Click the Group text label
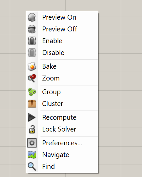This screenshot has width=142, height=177. [51, 92]
